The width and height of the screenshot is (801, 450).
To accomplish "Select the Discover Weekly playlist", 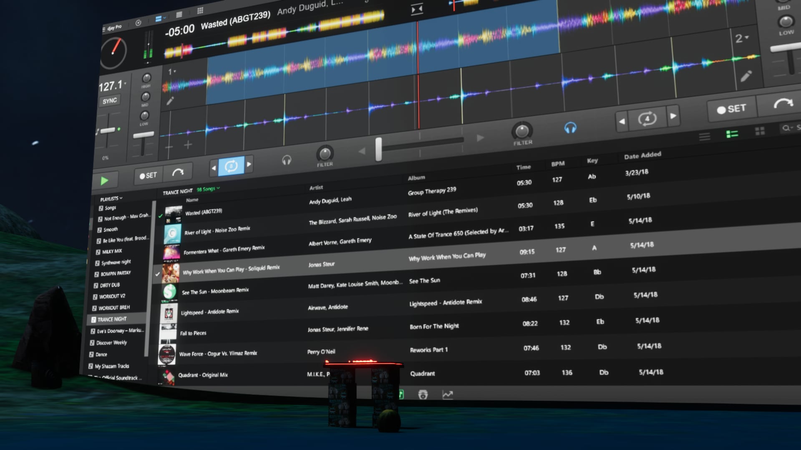I will point(111,342).
